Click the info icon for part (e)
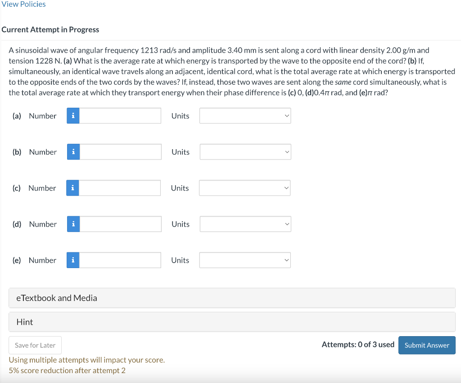 (73, 260)
